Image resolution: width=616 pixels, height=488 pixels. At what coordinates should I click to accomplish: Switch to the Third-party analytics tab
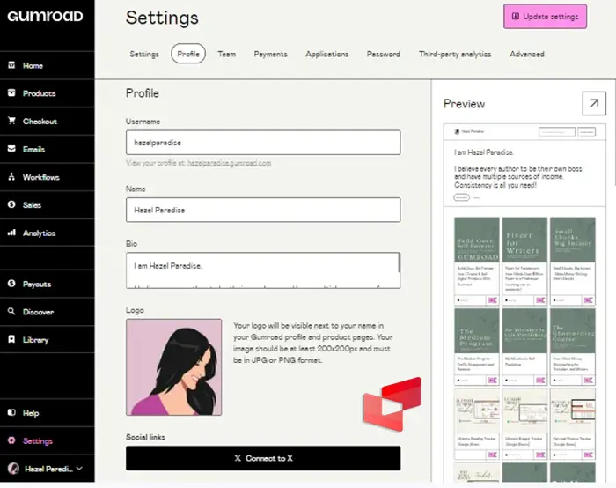(454, 55)
